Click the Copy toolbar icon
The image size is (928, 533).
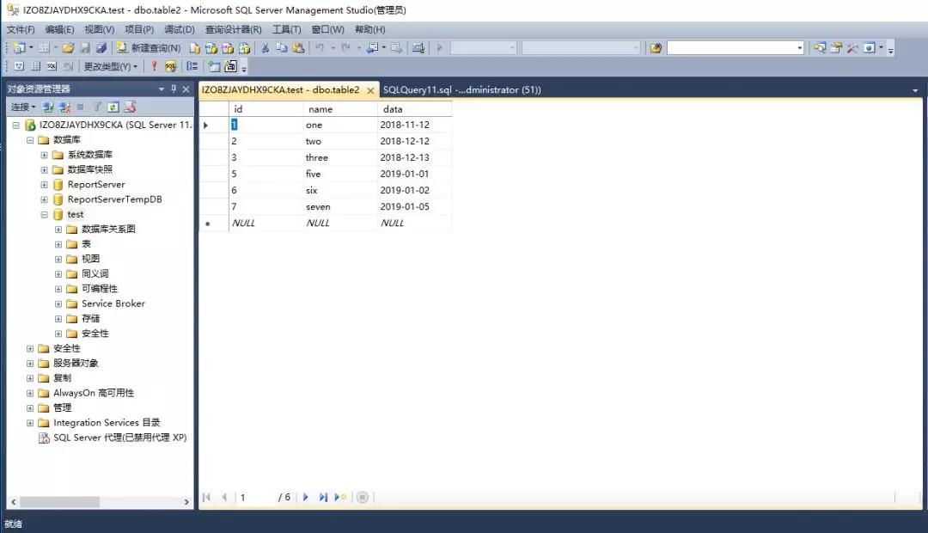point(282,48)
